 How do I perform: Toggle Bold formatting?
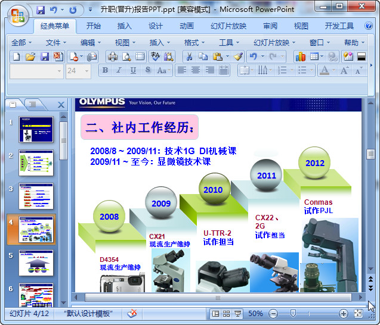105,70
